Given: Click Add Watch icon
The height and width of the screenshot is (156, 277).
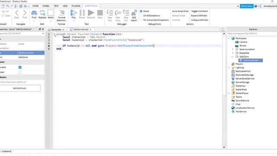Looking at the screenshot, I should 134,13.
